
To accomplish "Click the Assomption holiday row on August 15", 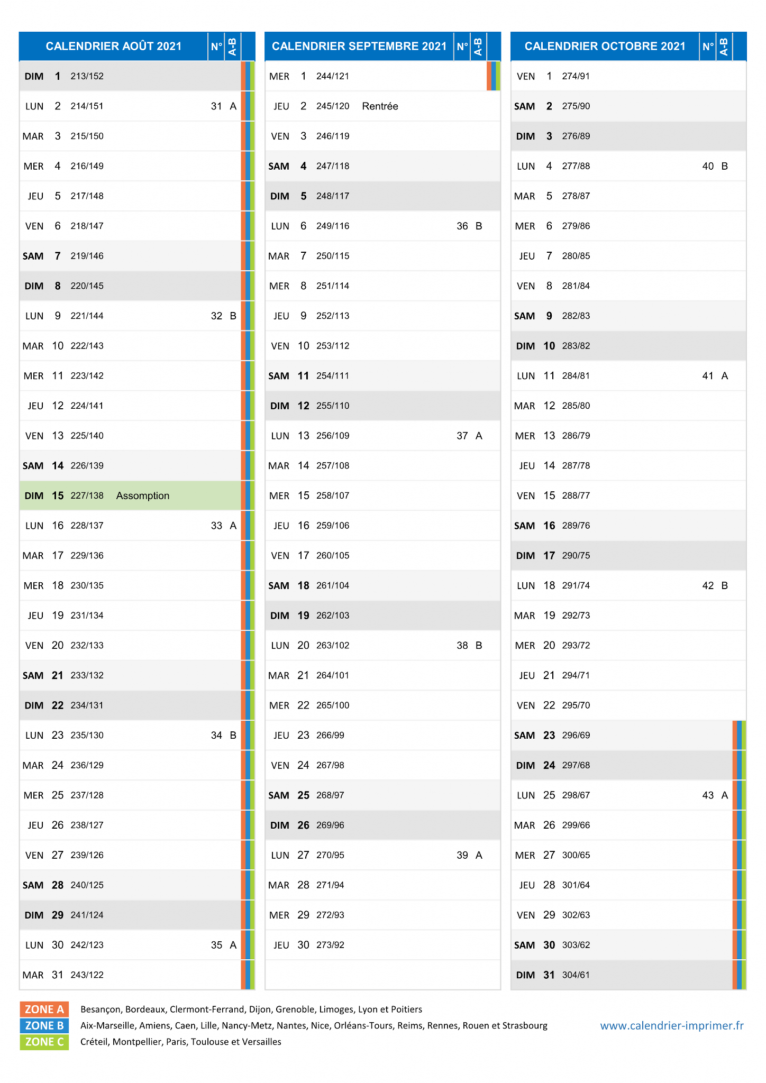I will [x=130, y=495].
